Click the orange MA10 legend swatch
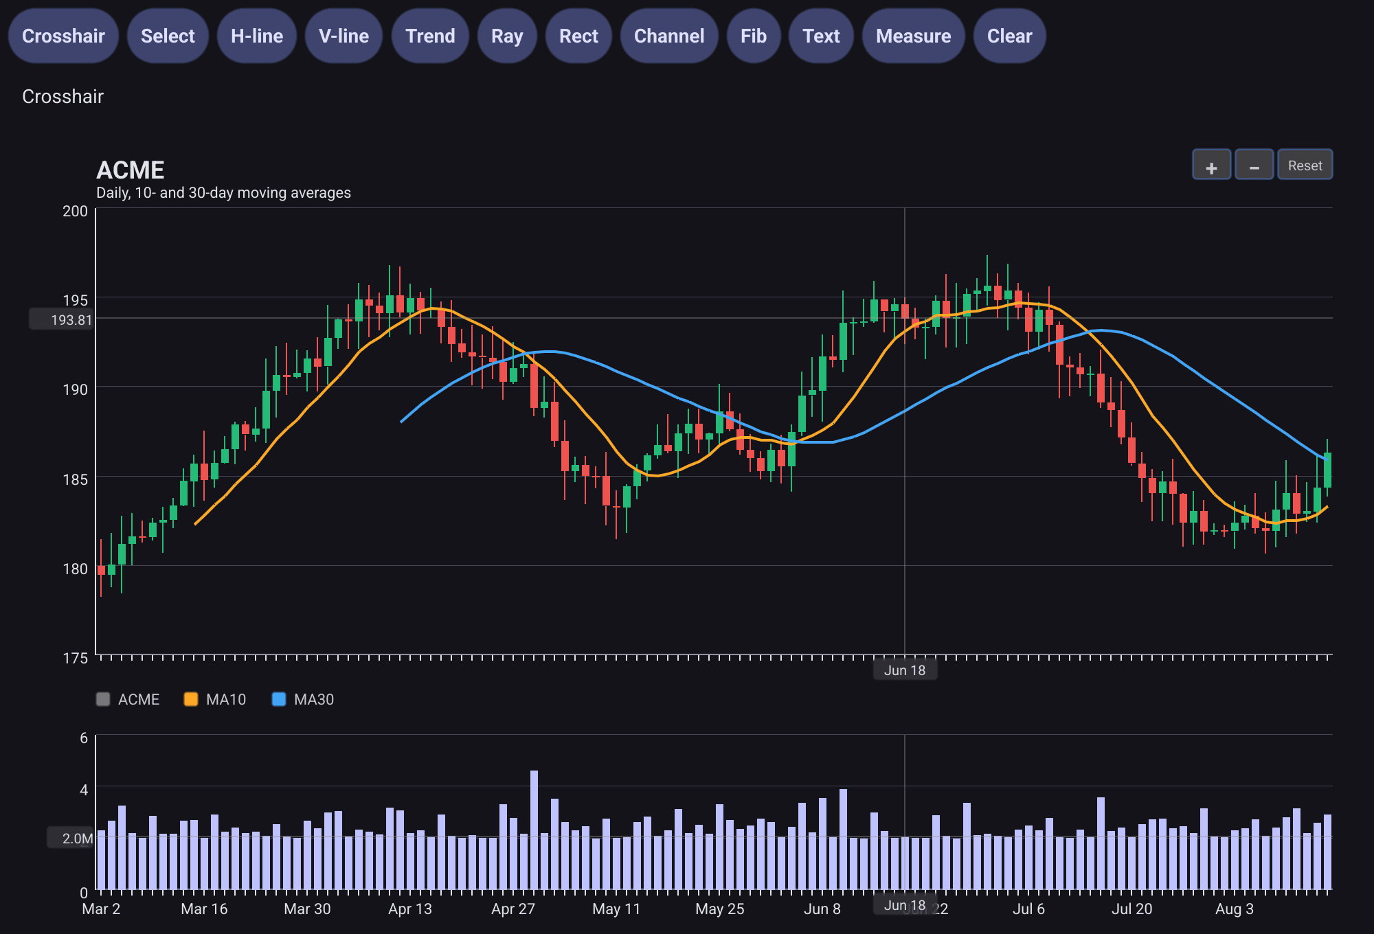Screen dimensions: 1374x934 (x=191, y=699)
